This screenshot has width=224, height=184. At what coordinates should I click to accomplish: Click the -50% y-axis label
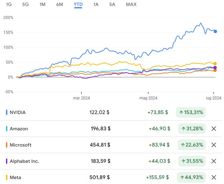pos(9,92)
